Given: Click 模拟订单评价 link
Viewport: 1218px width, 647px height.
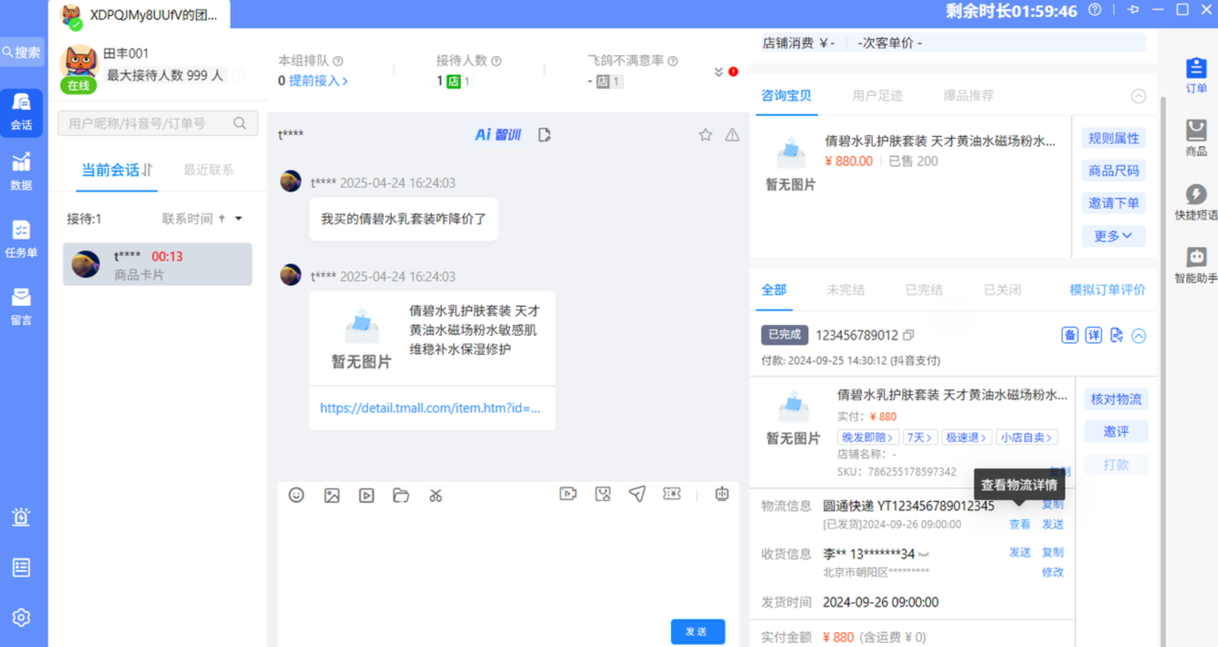Looking at the screenshot, I should 1107,290.
